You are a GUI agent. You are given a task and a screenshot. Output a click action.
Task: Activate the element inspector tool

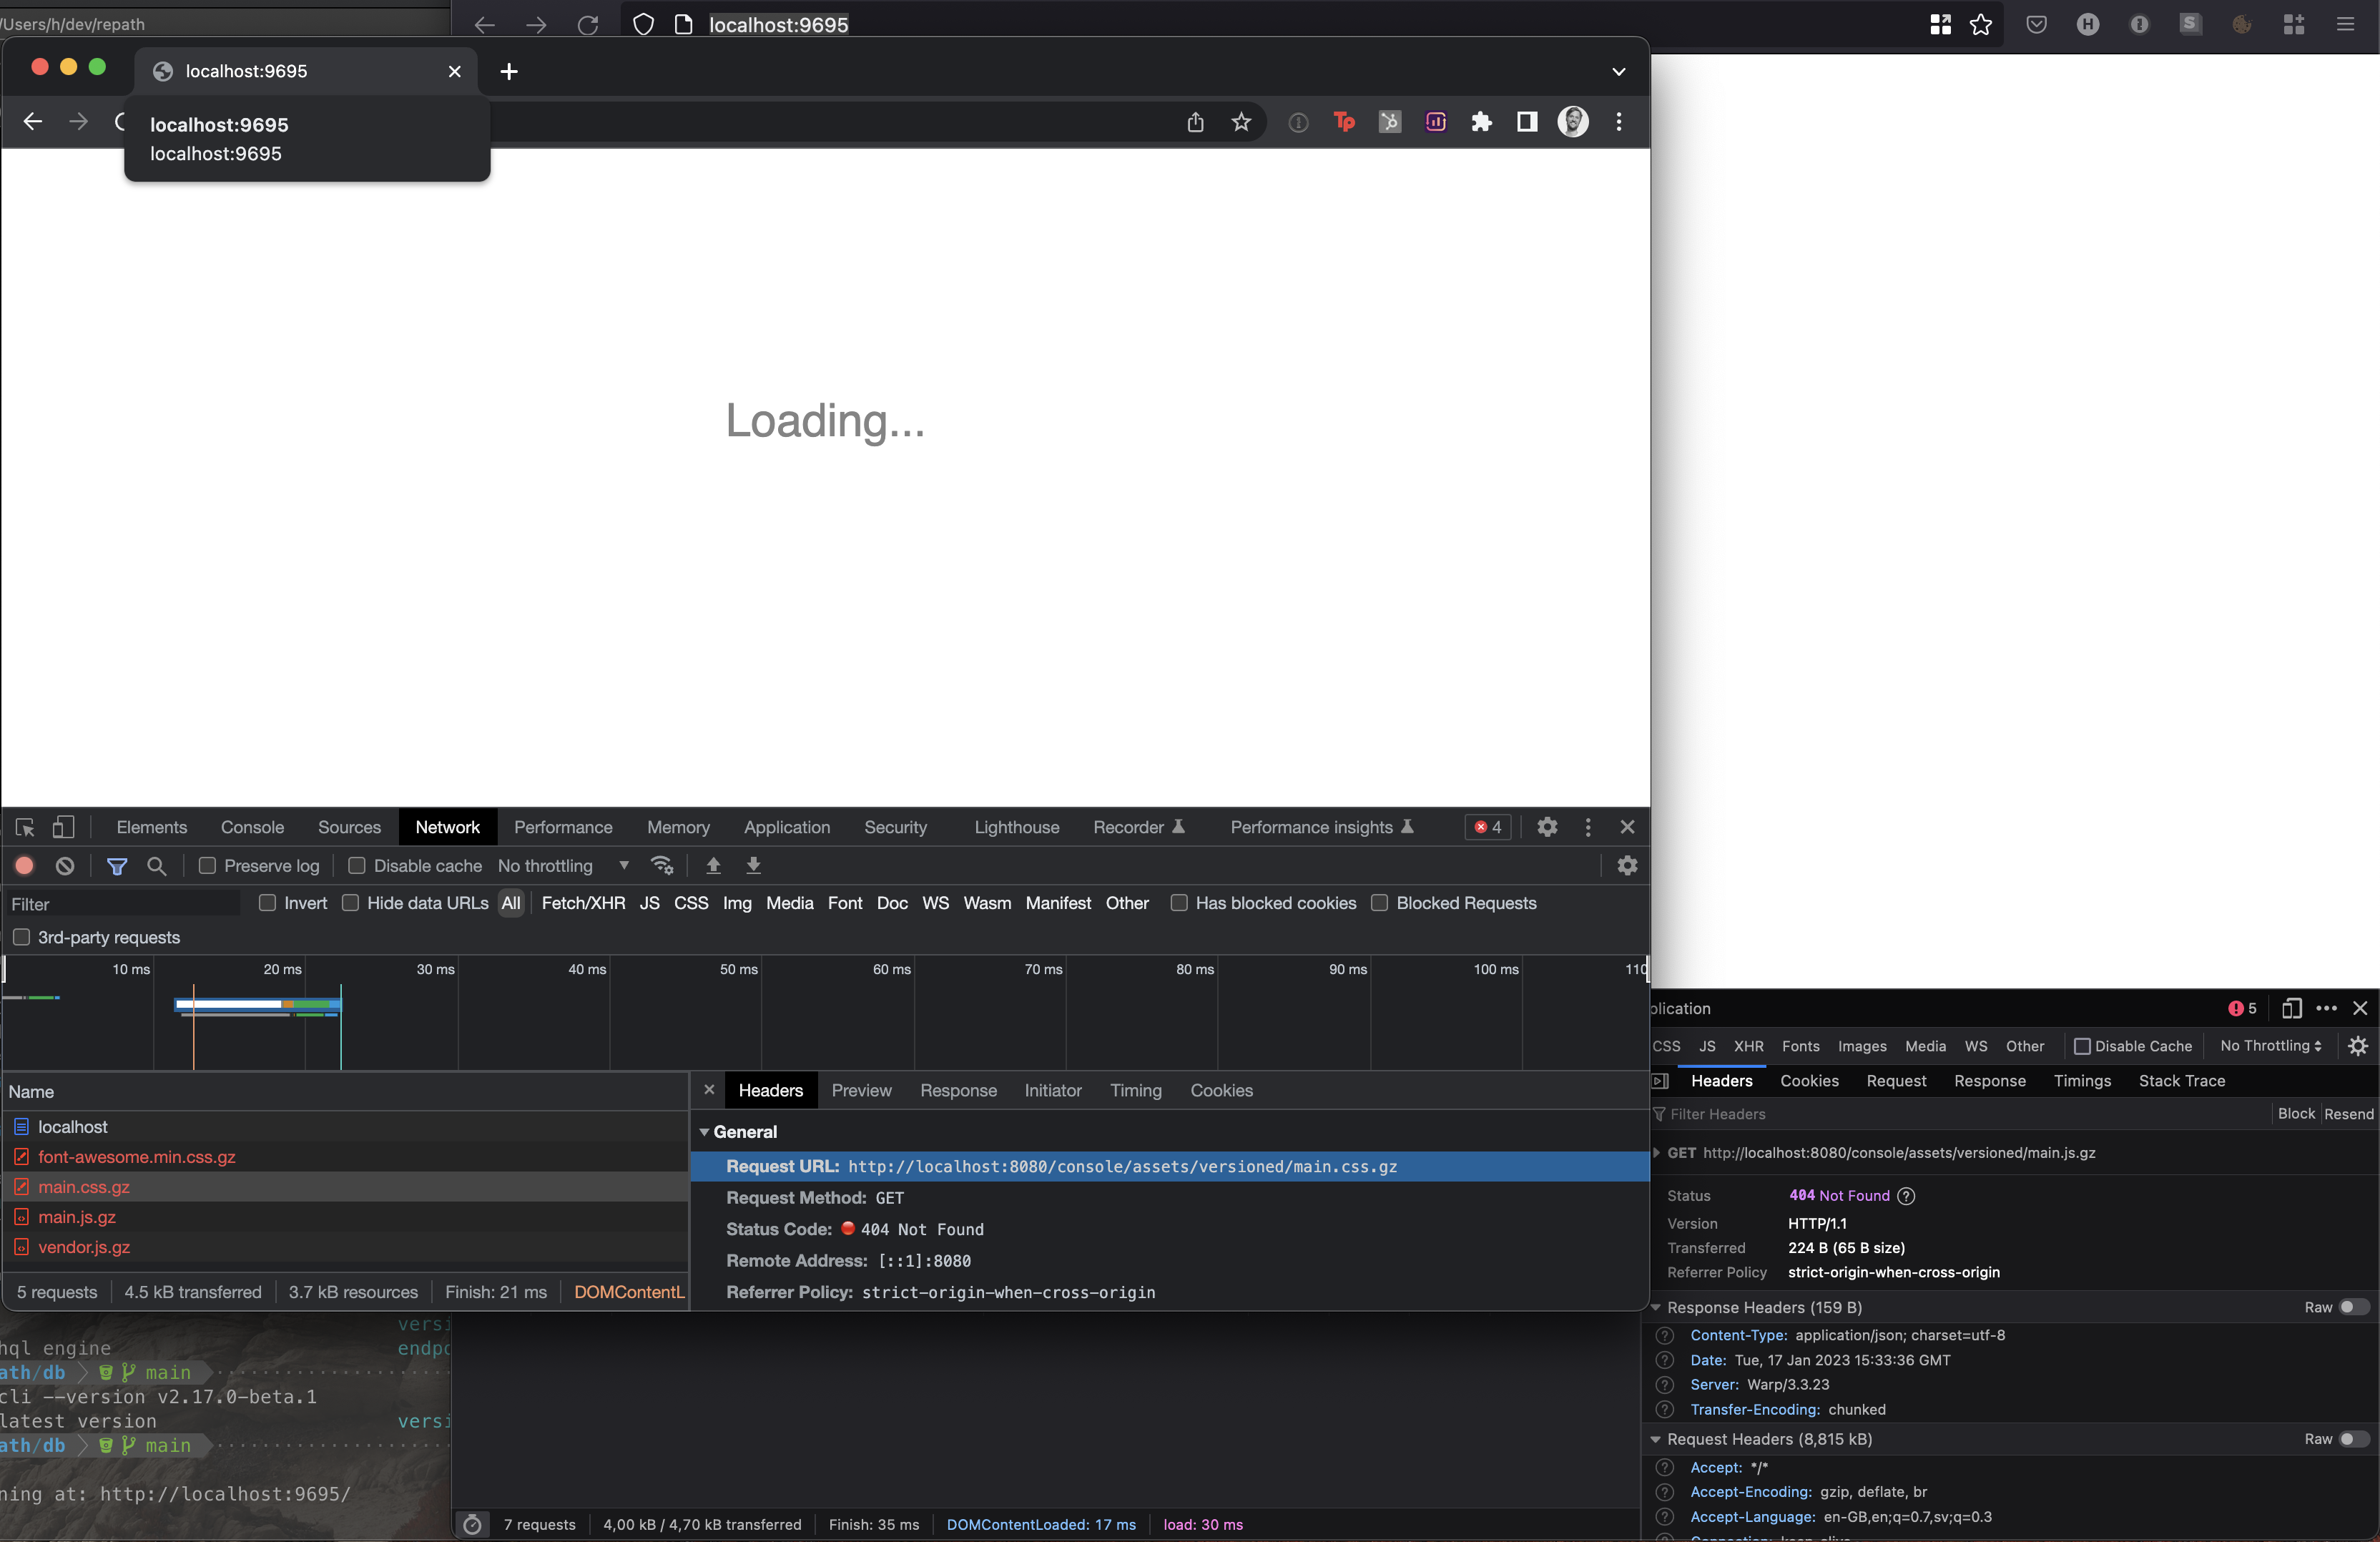point(25,827)
